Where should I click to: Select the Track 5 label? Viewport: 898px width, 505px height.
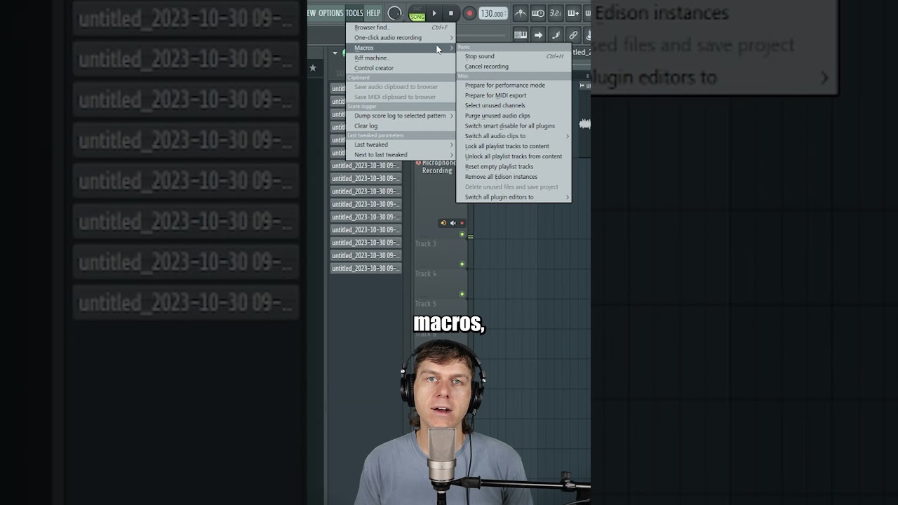click(x=425, y=304)
